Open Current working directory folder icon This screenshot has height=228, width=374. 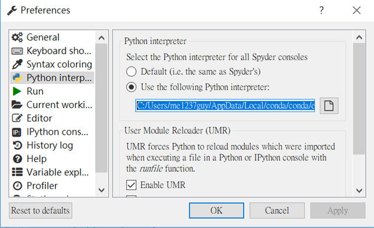point(17,105)
